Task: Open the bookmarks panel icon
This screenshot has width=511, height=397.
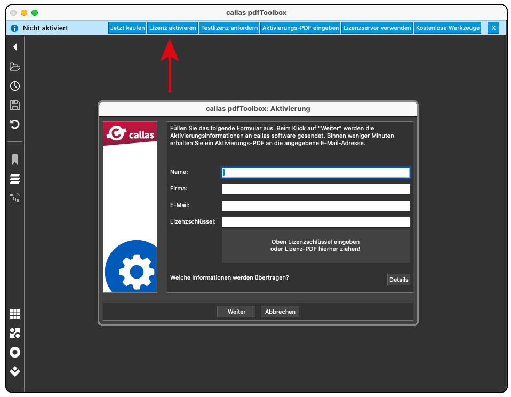Action: (x=15, y=160)
